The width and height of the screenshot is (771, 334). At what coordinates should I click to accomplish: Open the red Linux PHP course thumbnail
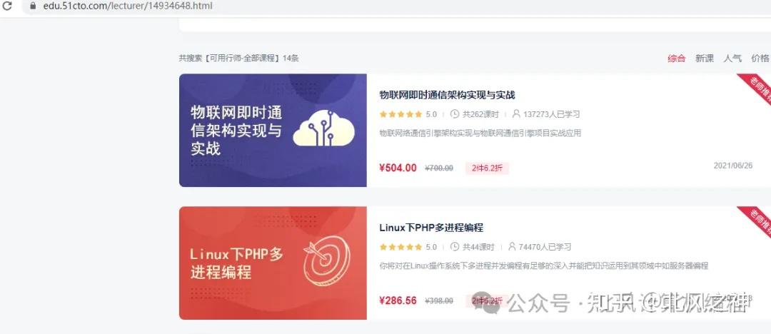273,263
